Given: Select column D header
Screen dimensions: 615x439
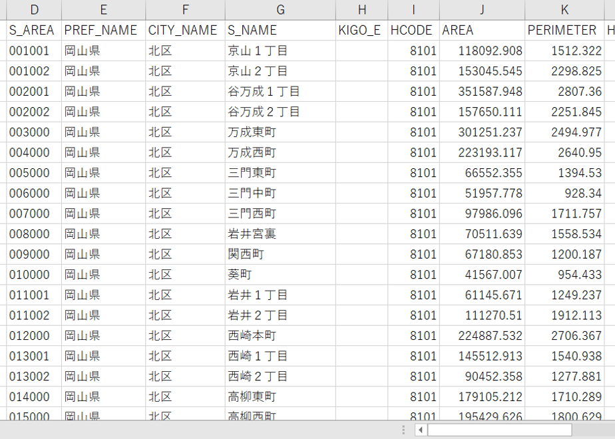Looking at the screenshot, I should click(34, 10).
